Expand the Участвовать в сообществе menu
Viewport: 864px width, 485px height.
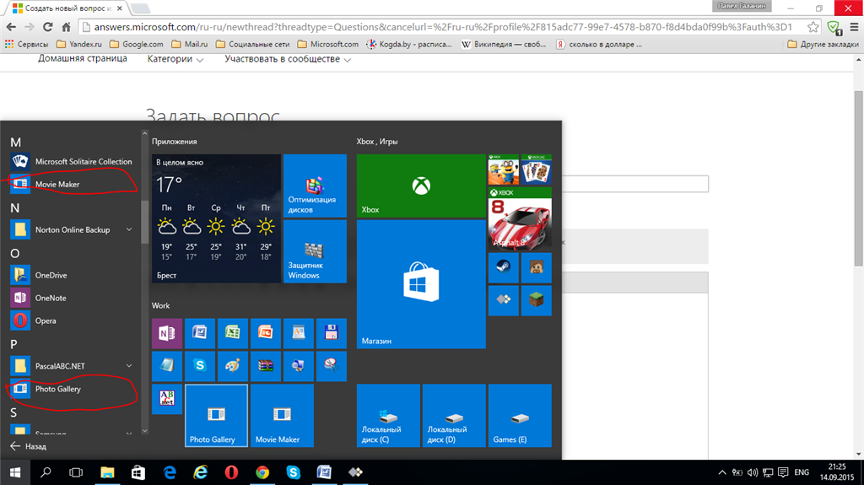pyautogui.click(x=288, y=59)
